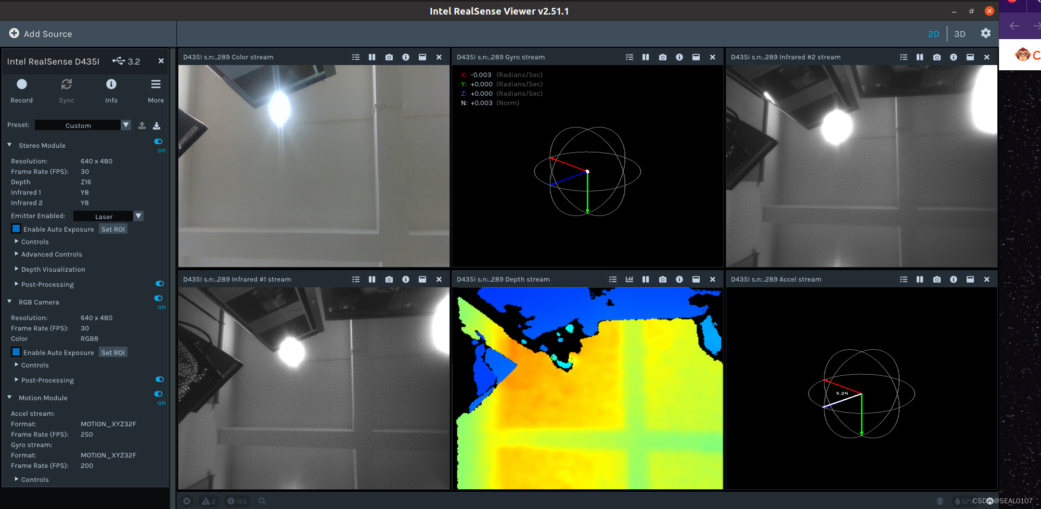Pause the Gyro stream
The image size is (1041, 509).
pyautogui.click(x=646, y=57)
